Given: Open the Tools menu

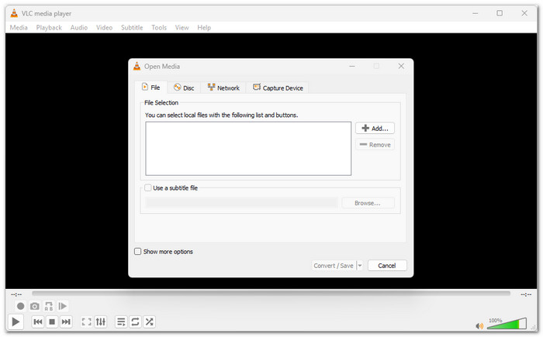Looking at the screenshot, I should pos(159,27).
